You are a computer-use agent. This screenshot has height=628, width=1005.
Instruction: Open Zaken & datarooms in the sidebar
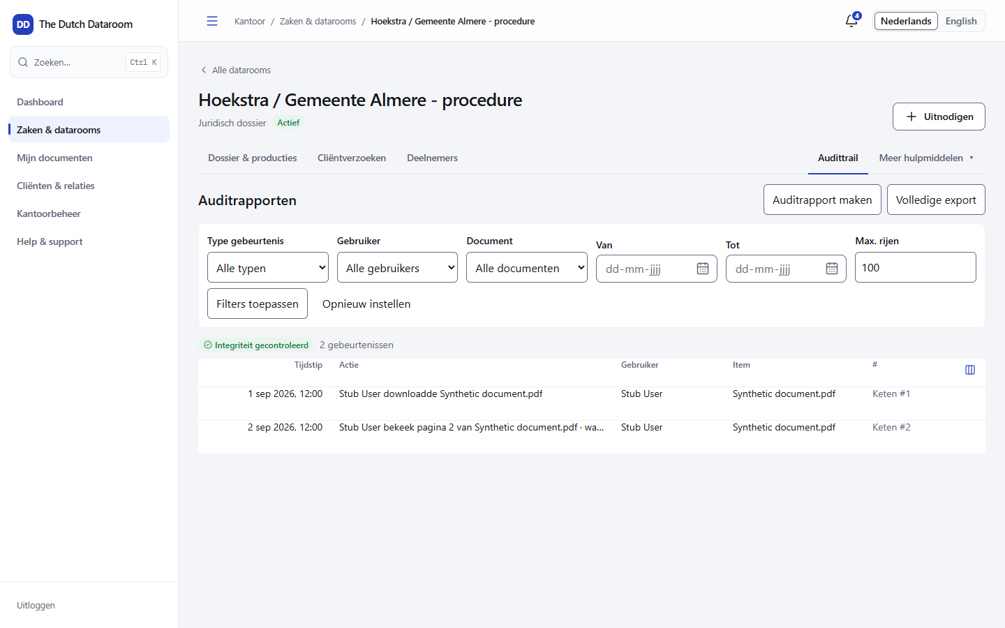pyautogui.click(x=89, y=130)
